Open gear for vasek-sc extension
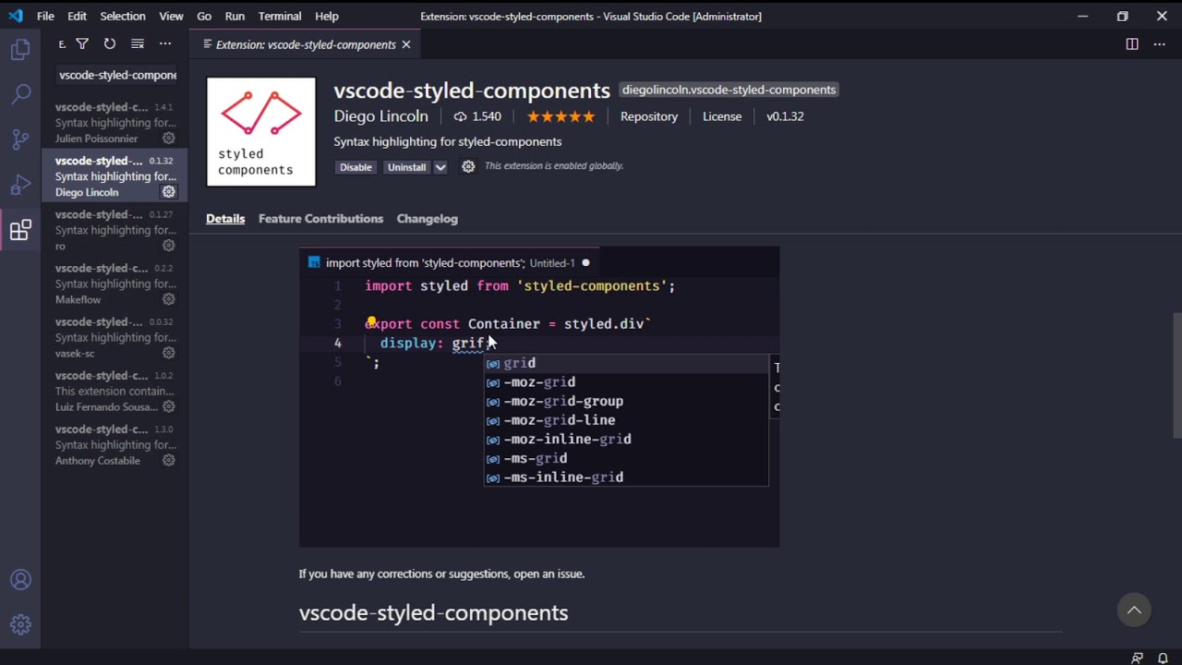Screen dimensions: 1182x665 pos(169,353)
